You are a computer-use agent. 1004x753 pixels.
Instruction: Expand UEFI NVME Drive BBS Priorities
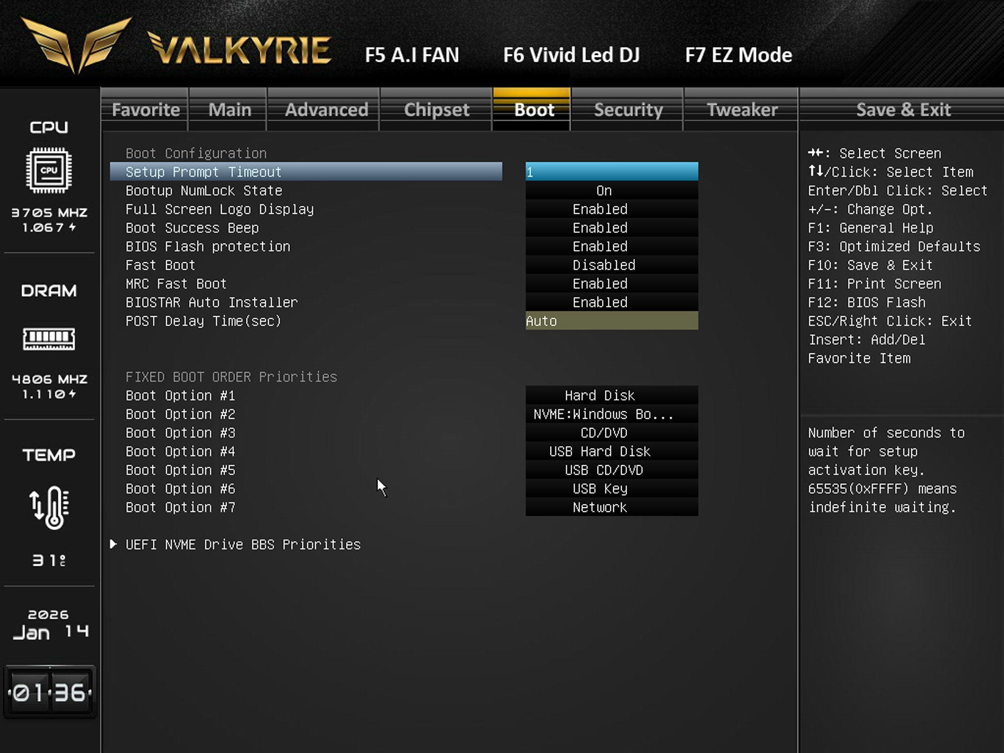(x=243, y=544)
